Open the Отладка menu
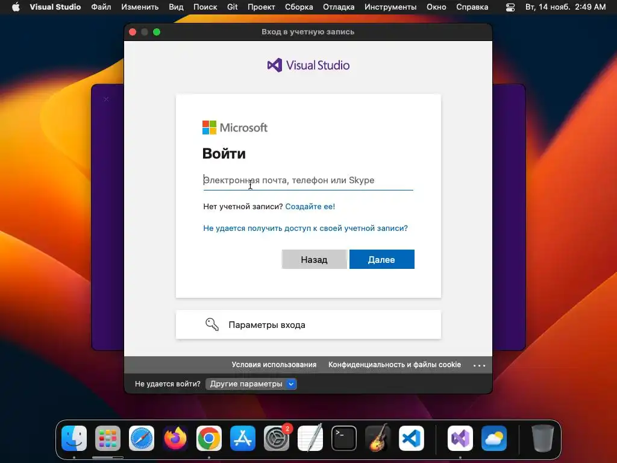The image size is (617, 463). [339, 7]
